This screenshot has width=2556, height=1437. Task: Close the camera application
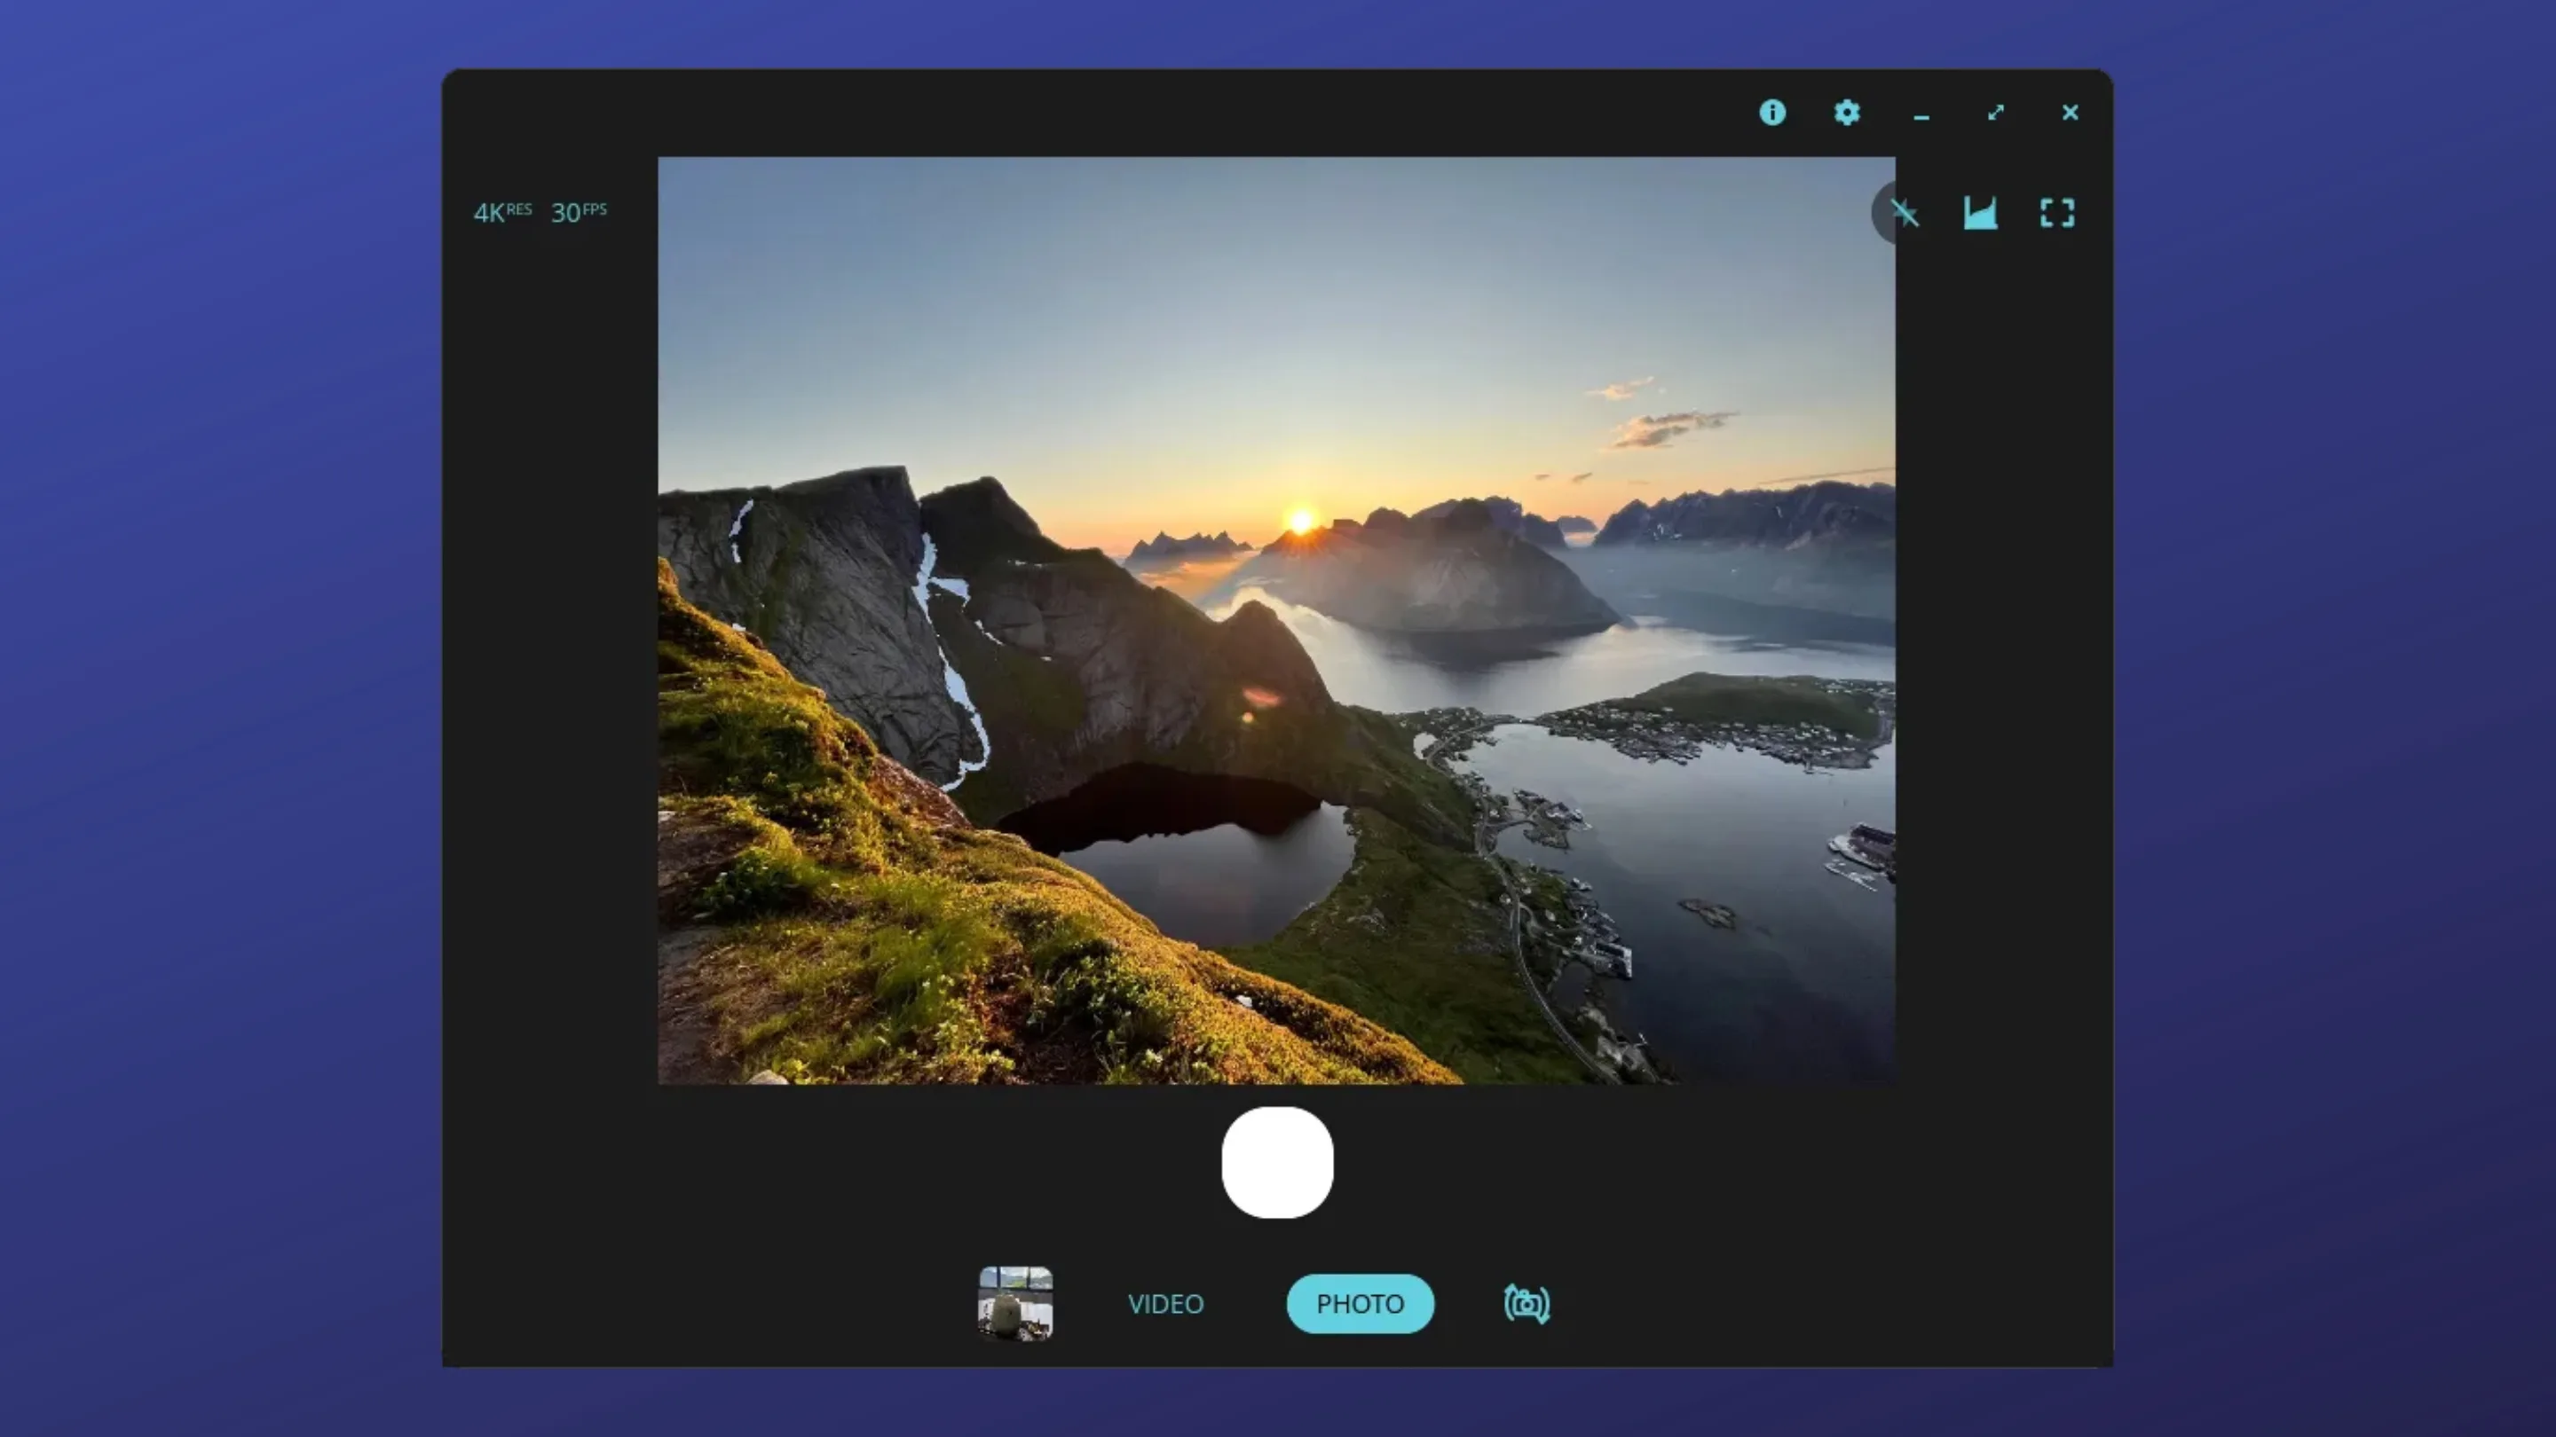click(2070, 113)
